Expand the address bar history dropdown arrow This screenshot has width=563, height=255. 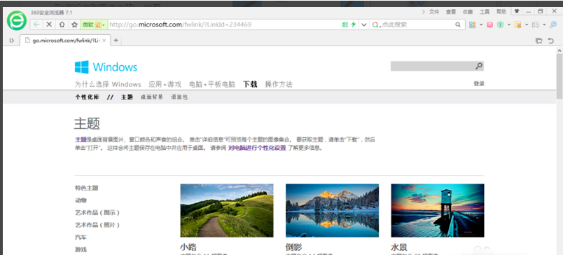click(x=364, y=25)
